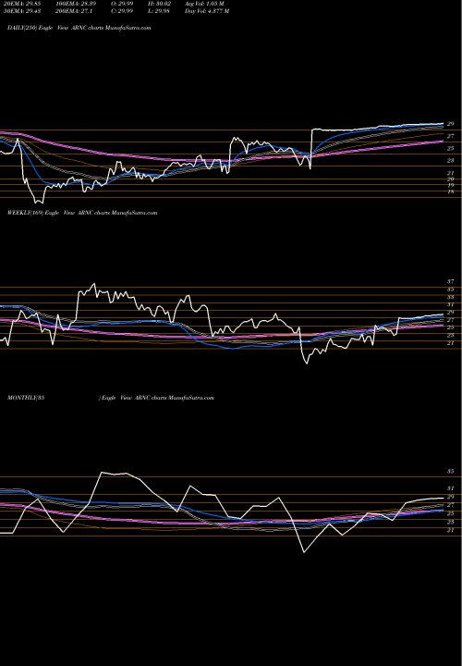The image size is (462, 666).
Task: Select the open price 'O: 29.99' text
Action: point(122,4)
